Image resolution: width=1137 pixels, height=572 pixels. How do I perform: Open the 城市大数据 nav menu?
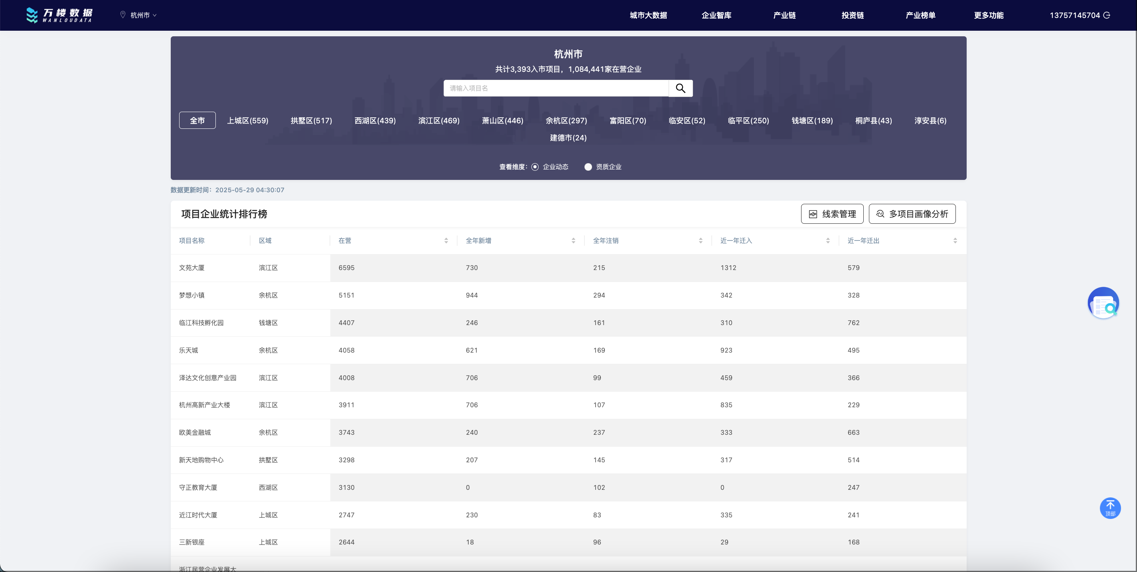coord(647,15)
